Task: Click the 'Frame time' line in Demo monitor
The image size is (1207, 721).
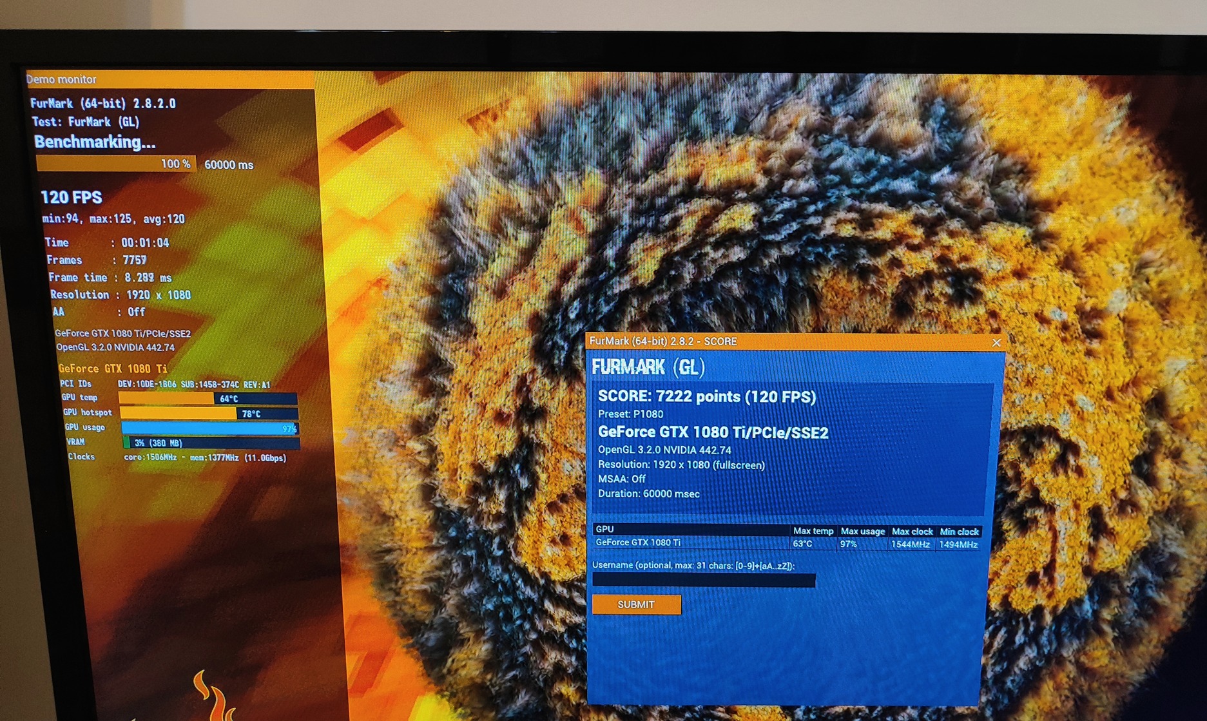Action: (x=110, y=278)
